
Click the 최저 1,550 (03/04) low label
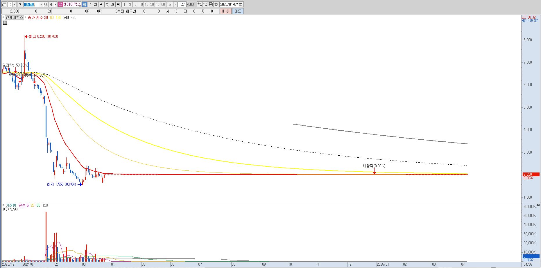[x=61, y=184]
